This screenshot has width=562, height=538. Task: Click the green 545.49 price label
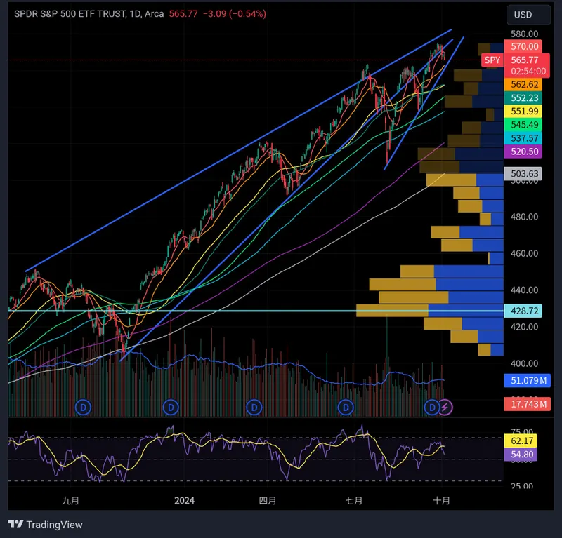[523, 125]
